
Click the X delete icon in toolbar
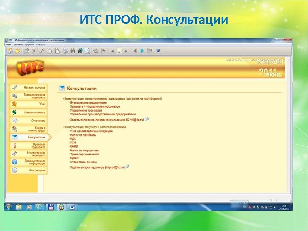tap(34, 51)
